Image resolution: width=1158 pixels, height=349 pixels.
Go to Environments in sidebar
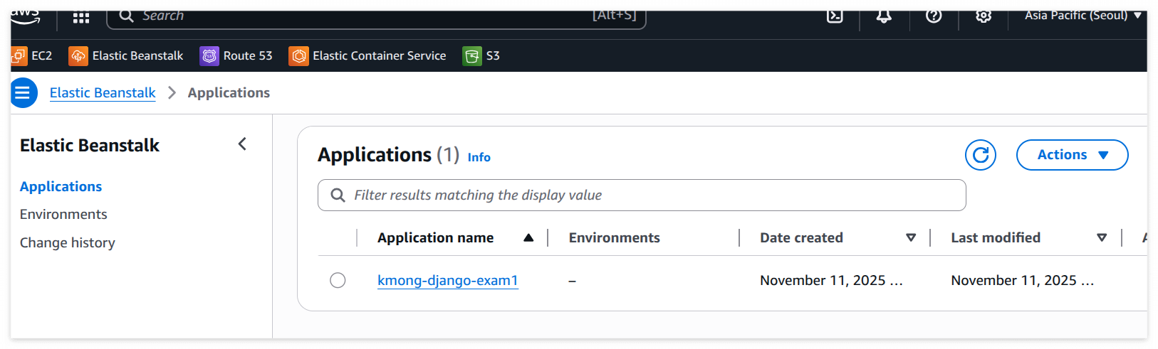(63, 214)
